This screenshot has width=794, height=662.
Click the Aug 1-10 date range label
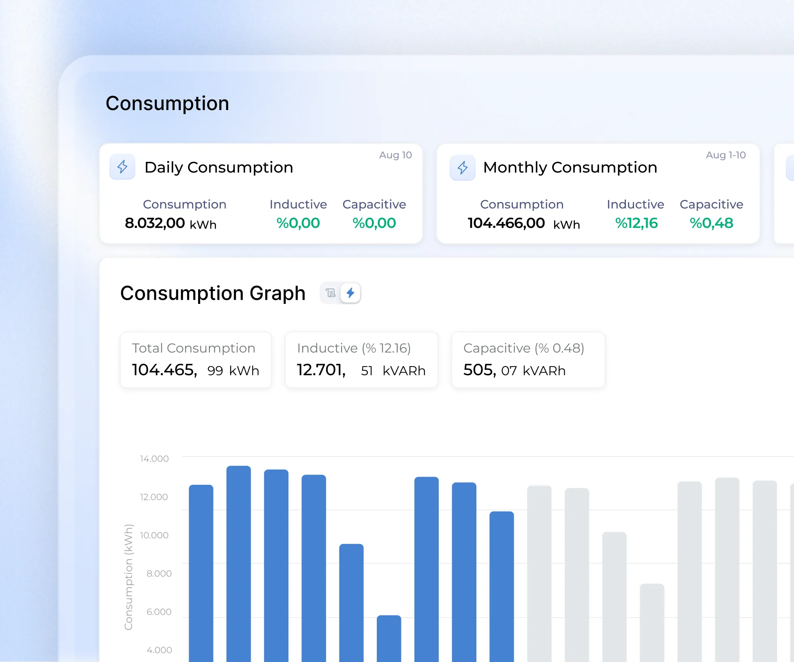tap(726, 155)
